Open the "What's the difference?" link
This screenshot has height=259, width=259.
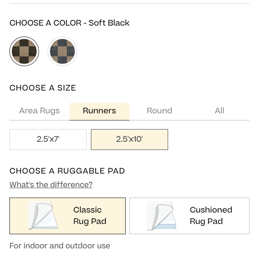click(x=51, y=185)
